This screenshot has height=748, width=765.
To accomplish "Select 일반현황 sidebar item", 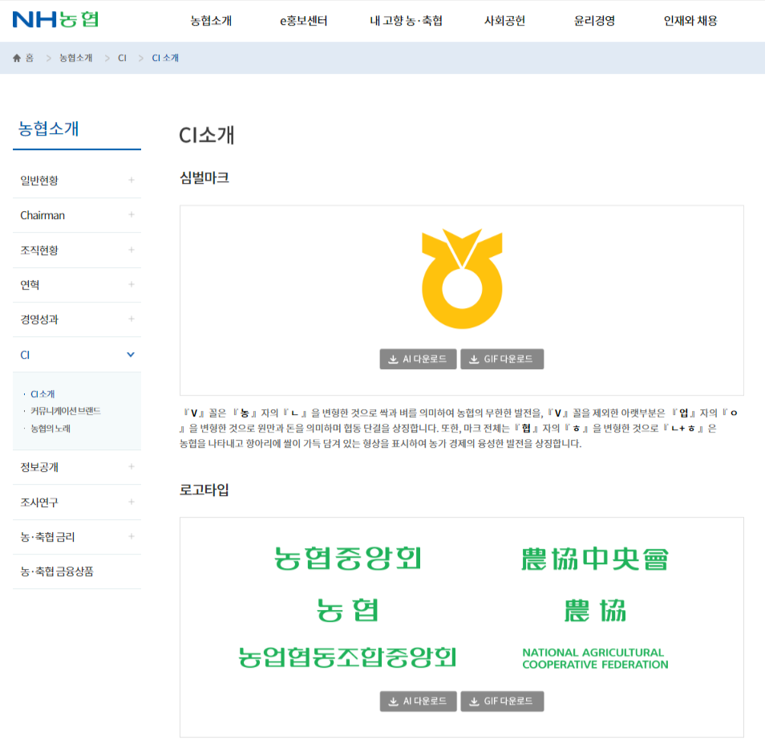I will [39, 181].
